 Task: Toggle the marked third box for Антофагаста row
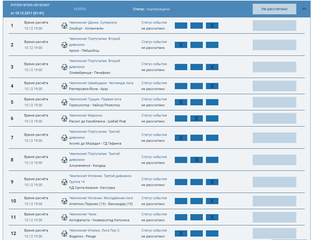[x=212, y=217]
